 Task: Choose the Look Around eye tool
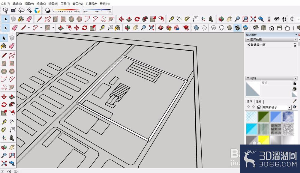click(x=277, y=19)
